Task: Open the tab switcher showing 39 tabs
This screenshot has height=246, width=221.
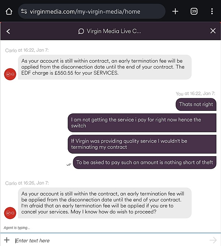Action: (x=194, y=11)
